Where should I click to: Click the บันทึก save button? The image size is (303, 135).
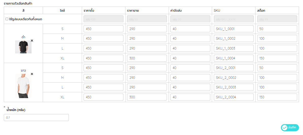click(x=290, y=127)
